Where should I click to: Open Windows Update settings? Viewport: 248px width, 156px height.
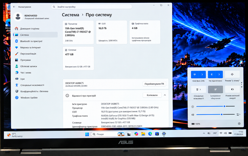35,98
